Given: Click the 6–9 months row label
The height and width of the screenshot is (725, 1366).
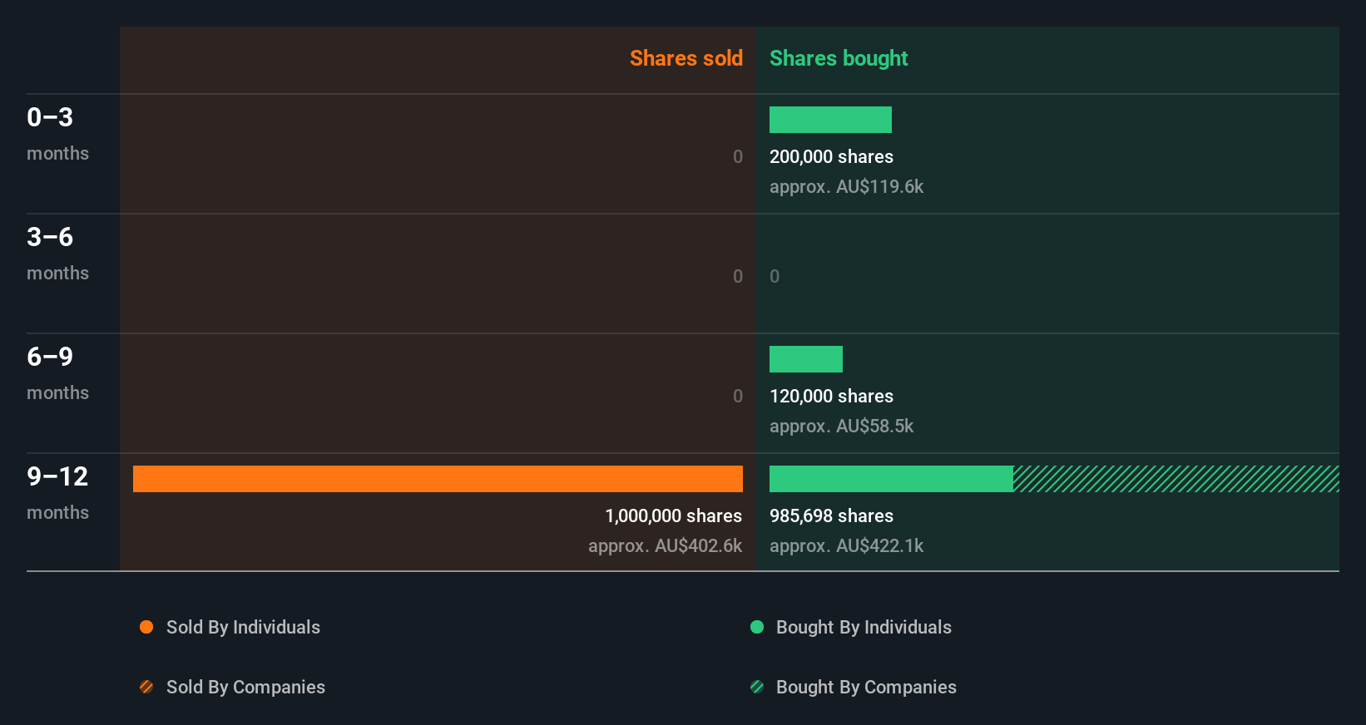Looking at the screenshot, I should click(57, 373).
